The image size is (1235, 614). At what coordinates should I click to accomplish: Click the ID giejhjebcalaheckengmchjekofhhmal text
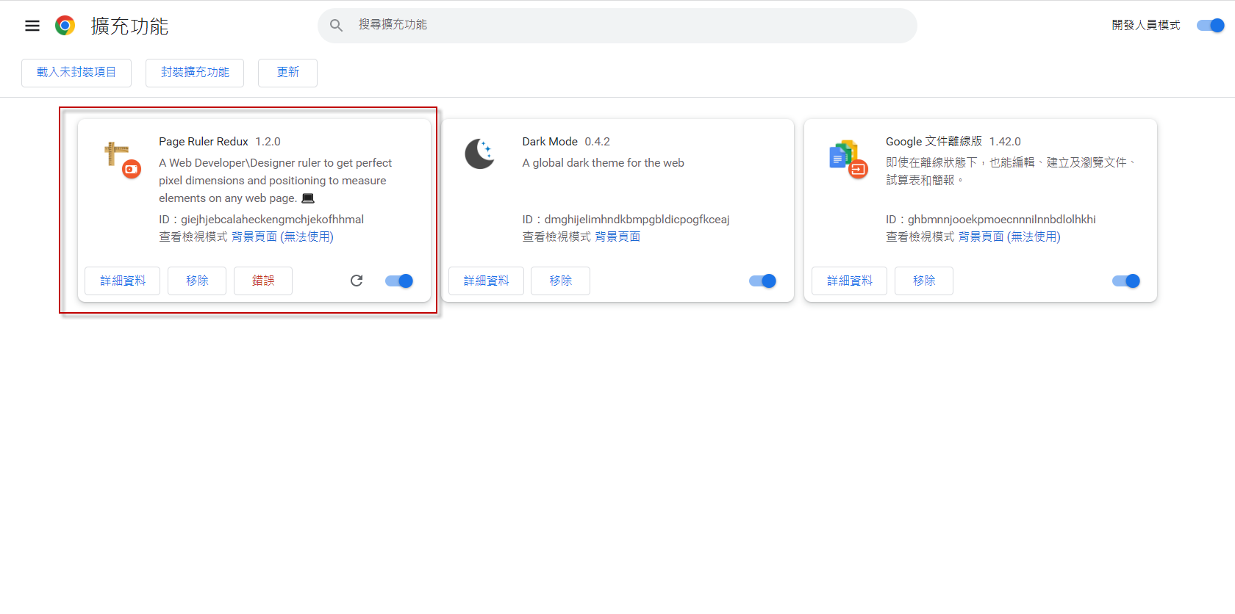point(261,220)
